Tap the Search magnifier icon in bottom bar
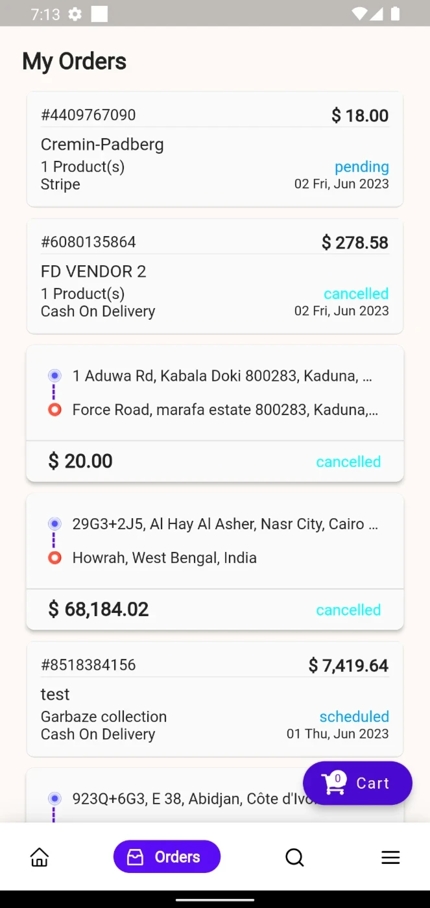Viewport: 430px width, 908px height. click(294, 857)
